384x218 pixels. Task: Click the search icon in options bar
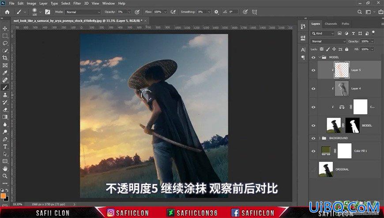coord(360,12)
